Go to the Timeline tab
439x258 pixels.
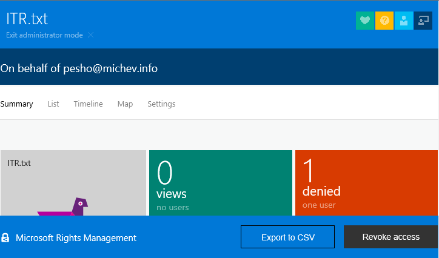pos(88,104)
